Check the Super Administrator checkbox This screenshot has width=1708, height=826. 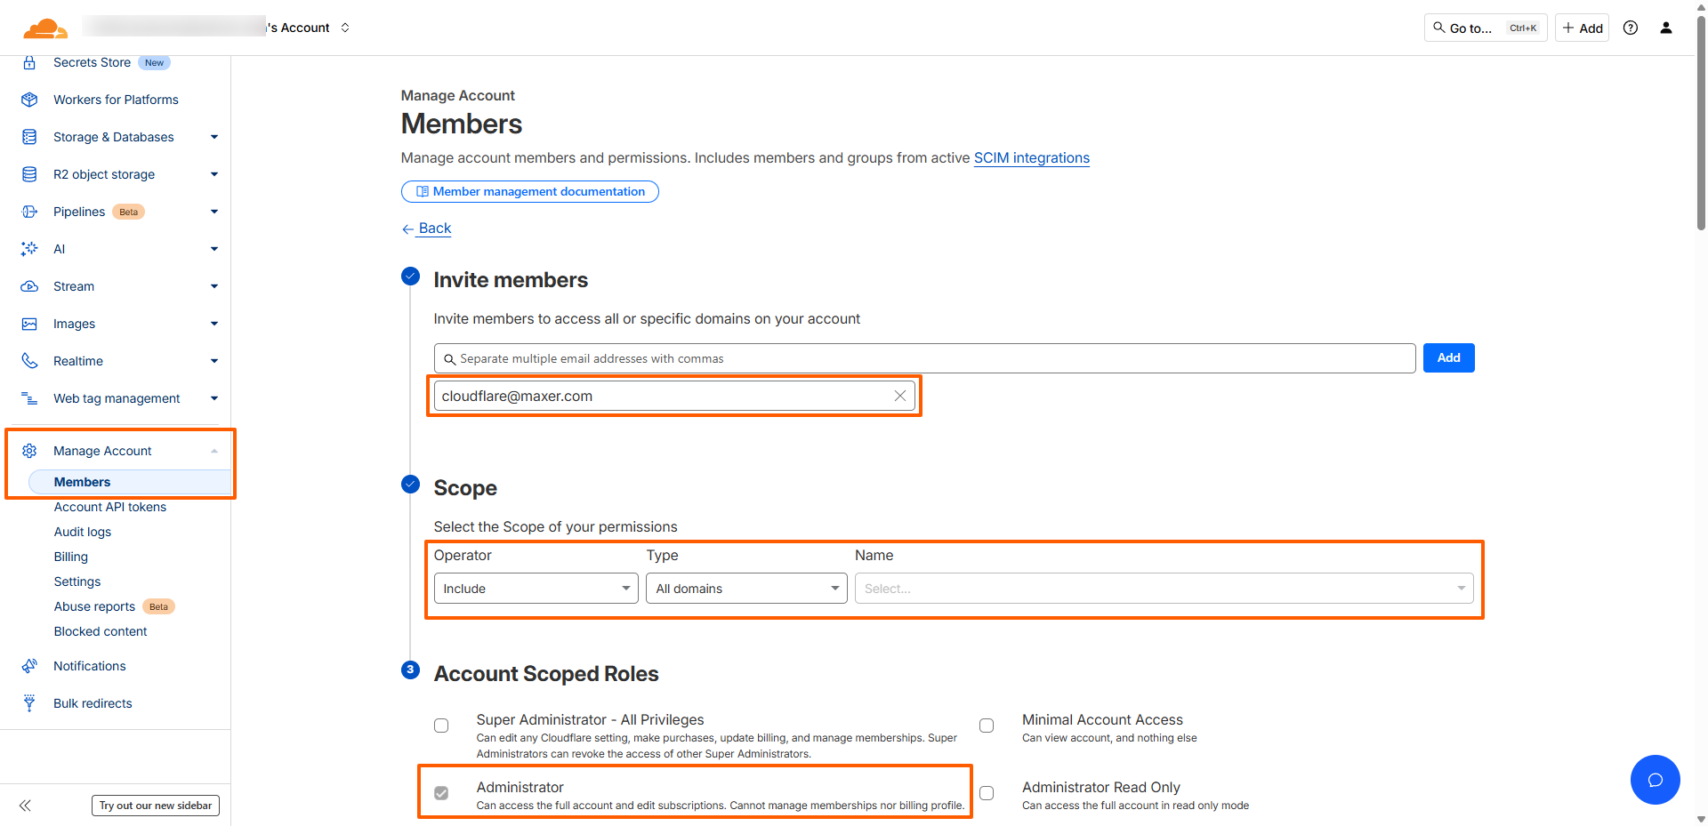click(441, 726)
